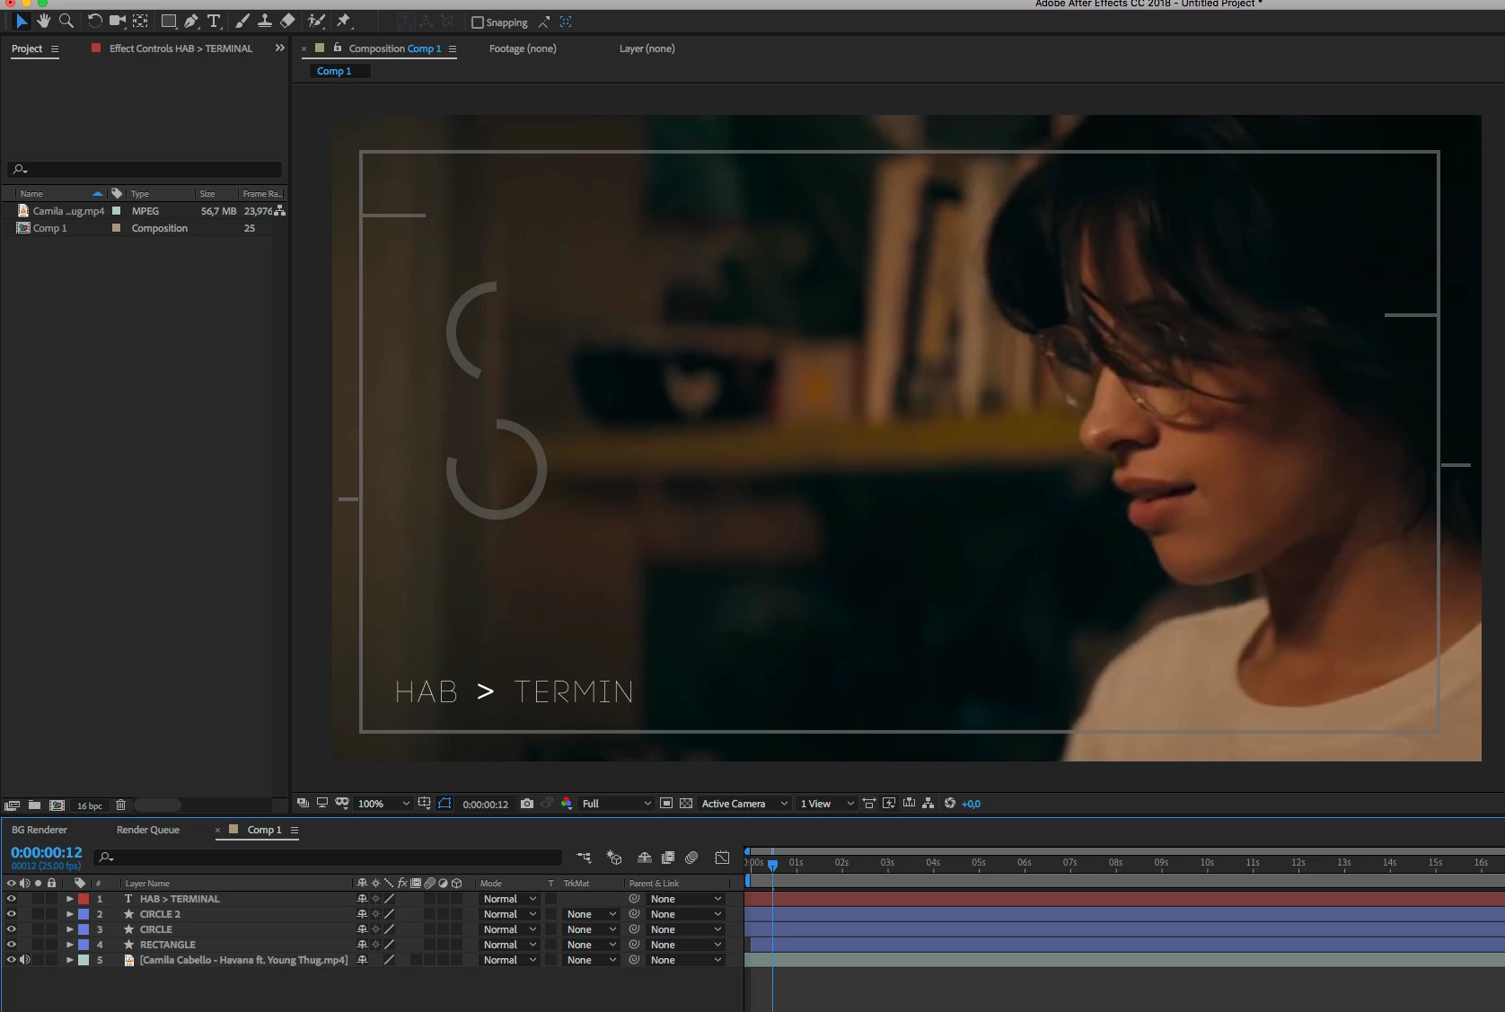Open the Full resolution dropdown
The height and width of the screenshot is (1012, 1505).
[x=616, y=804]
